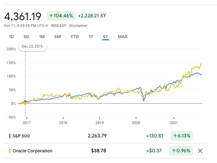The image size is (217, 163).
Task: Select the 5Y time range tab
Action: tap(105, 37)
